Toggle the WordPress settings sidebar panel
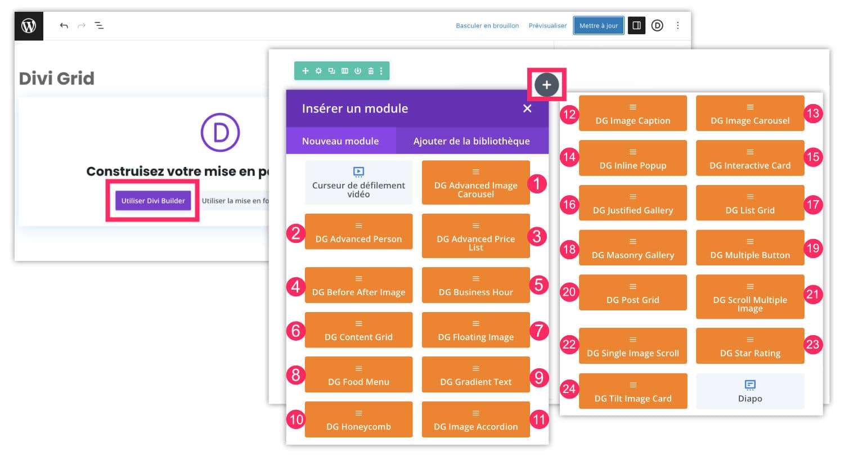The height and width of the screenshot is (456, 844). click(x=636, y=25)
